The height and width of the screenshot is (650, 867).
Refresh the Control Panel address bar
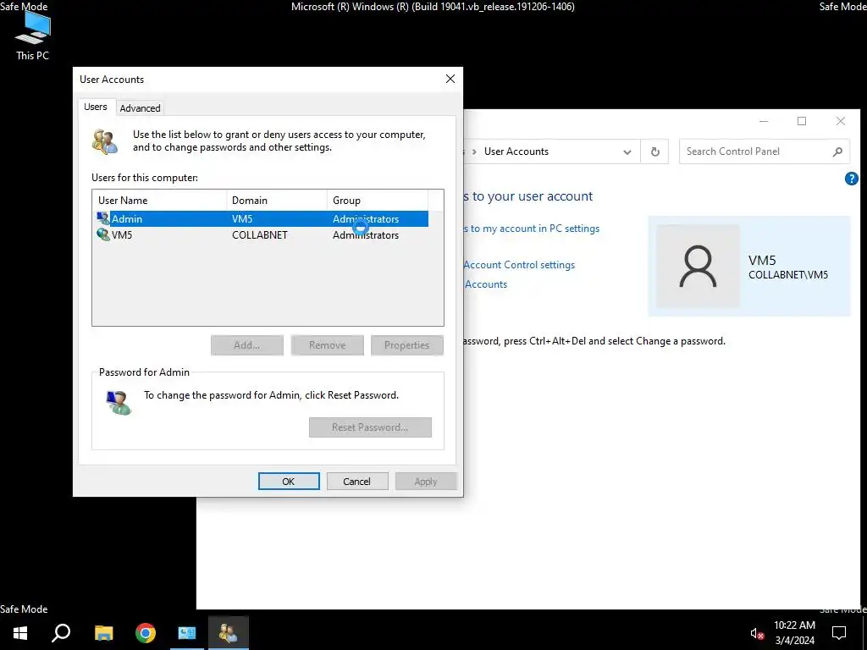[x=654, y=151]
